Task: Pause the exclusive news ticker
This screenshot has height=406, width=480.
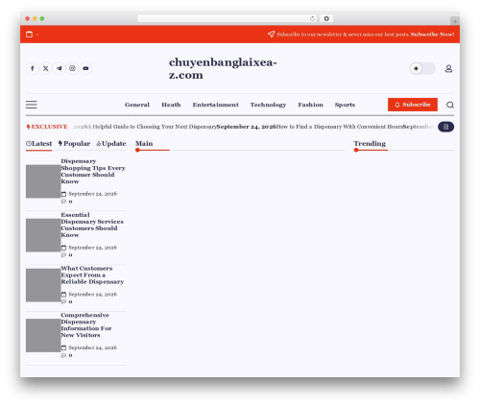Action: click(445, 127)
